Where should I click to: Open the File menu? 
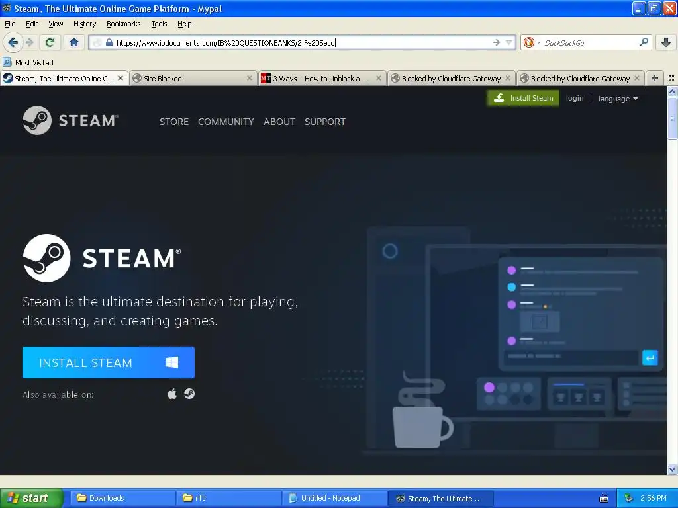10,24
